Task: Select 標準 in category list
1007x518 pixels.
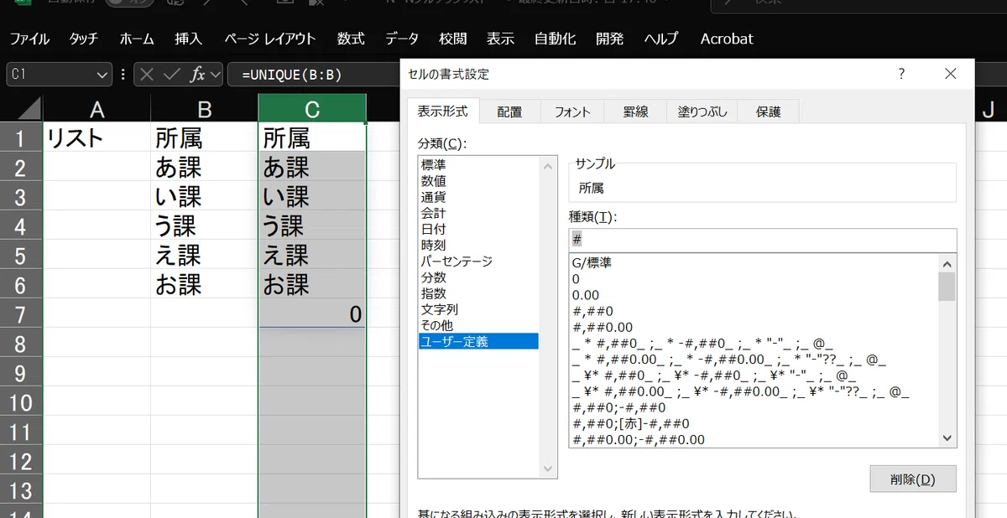Action: coord(478,165)
